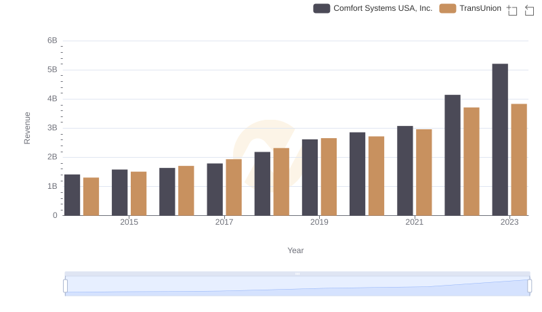Click the range slider's top drag bar
Image resolution: width=542 pixels, height=312 pixels.
(297, 273)
